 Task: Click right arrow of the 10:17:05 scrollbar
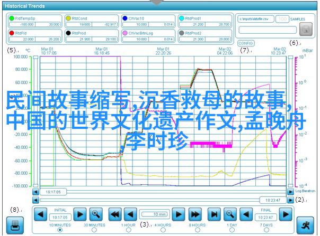[290, 192]
